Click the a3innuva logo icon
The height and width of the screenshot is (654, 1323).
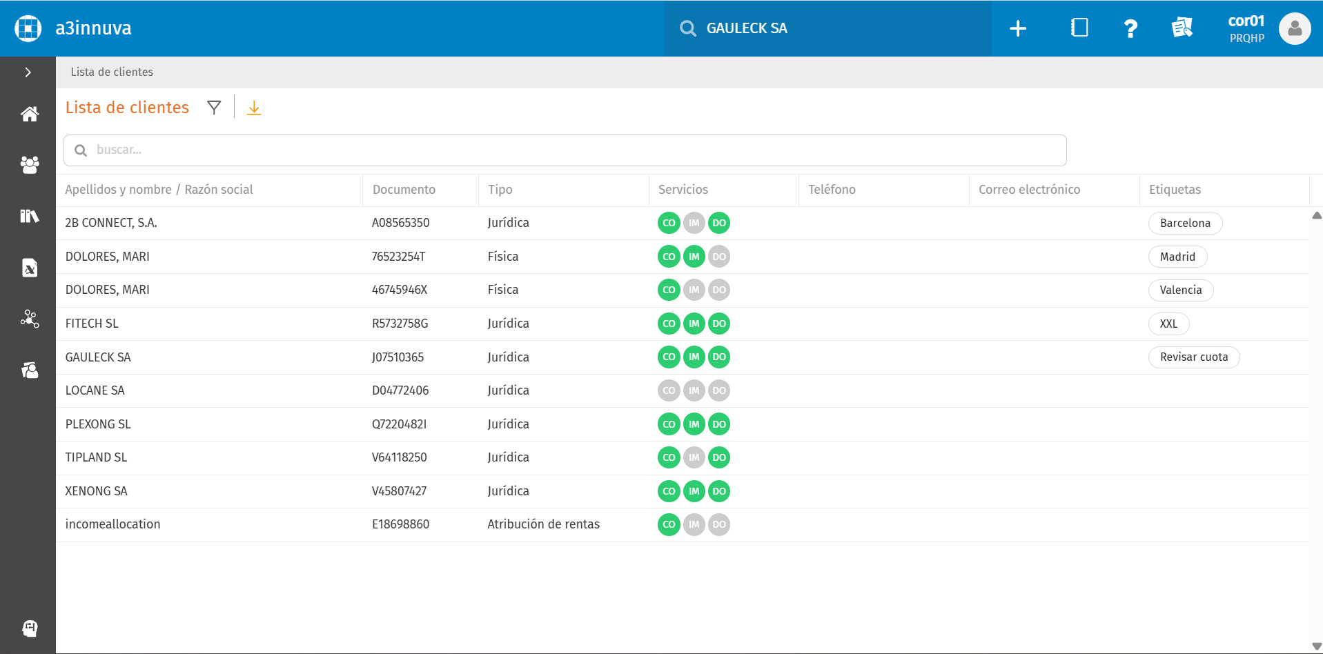pos(28,28)
